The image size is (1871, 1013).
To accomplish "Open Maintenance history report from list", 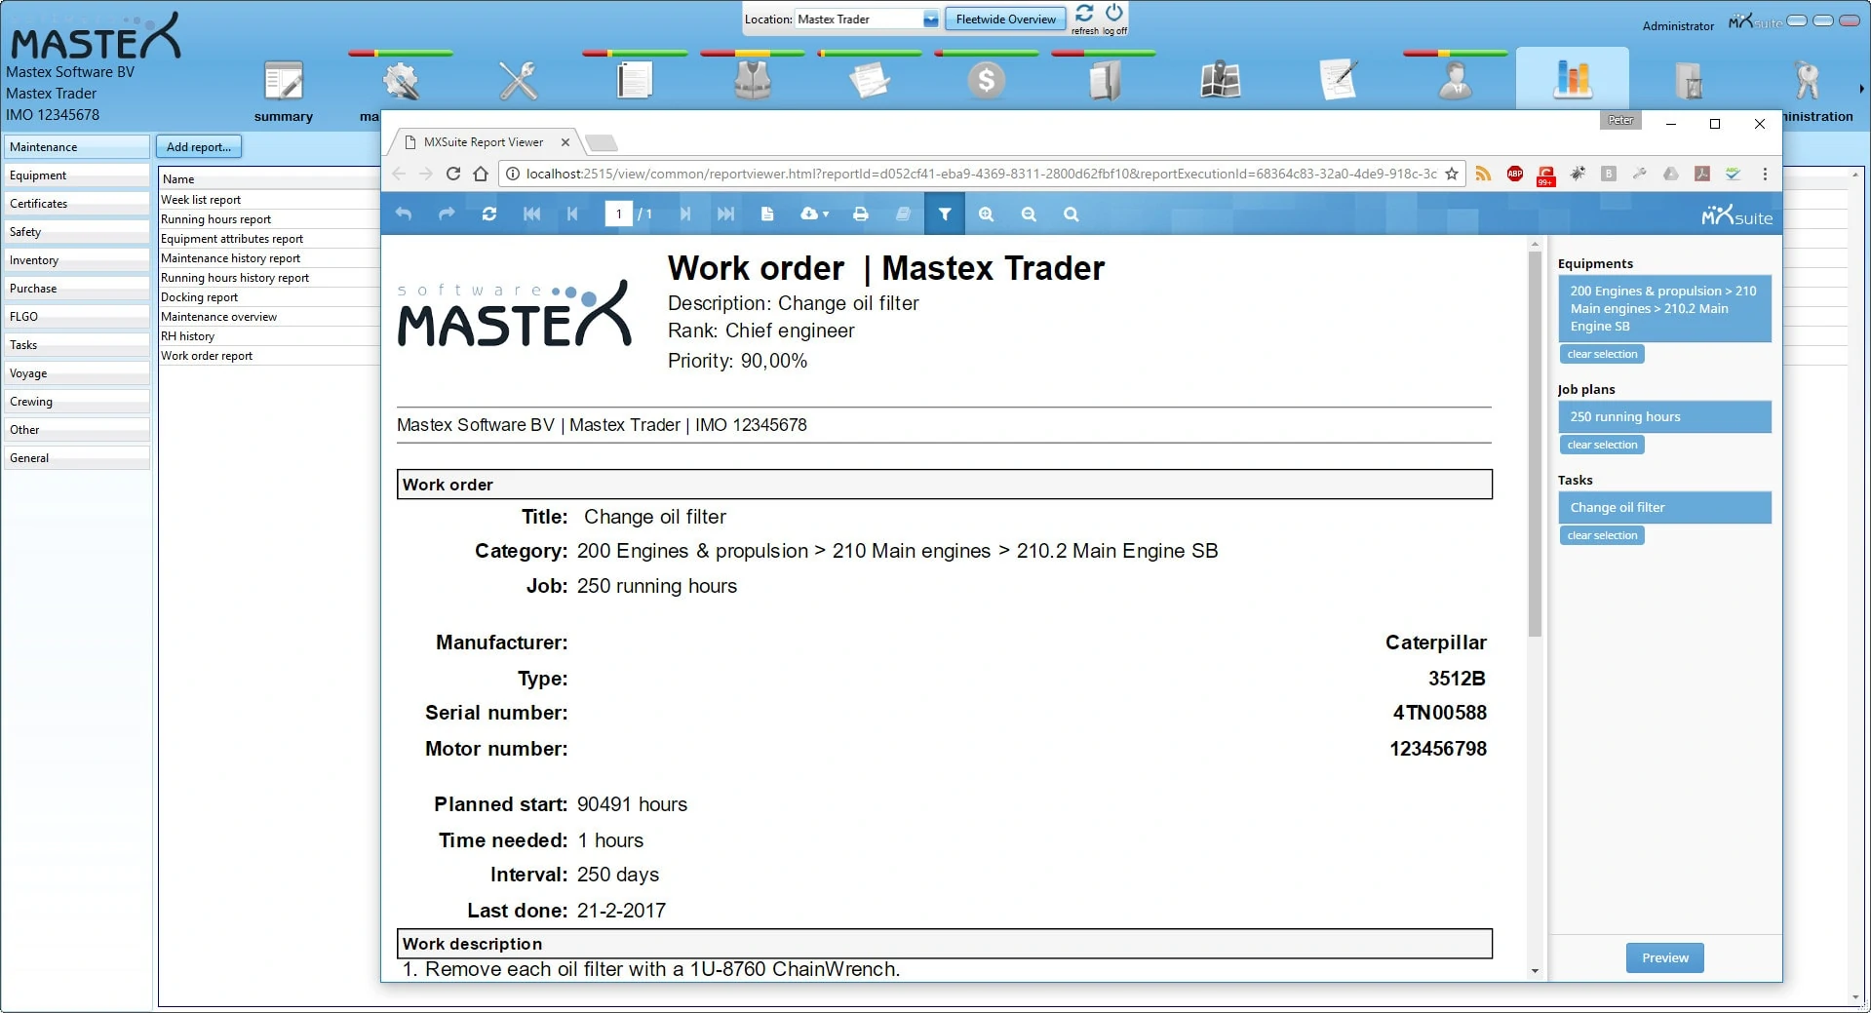I will point(231,258).
